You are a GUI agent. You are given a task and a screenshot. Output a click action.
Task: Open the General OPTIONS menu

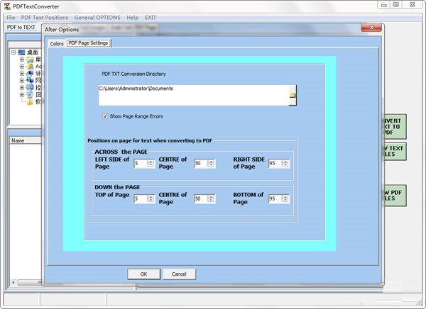tap(97, 17)
